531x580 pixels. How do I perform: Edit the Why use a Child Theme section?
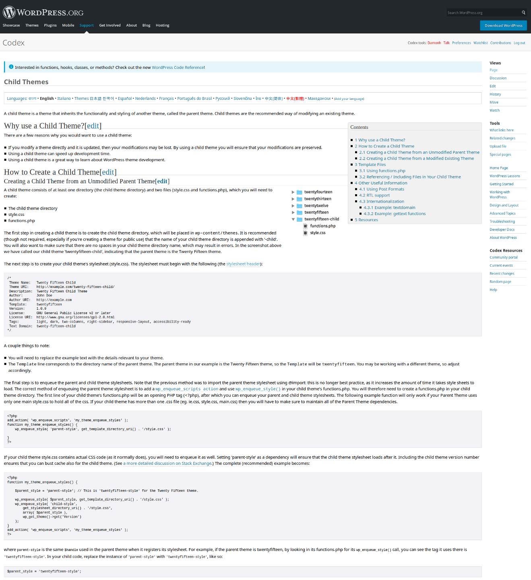93,126
